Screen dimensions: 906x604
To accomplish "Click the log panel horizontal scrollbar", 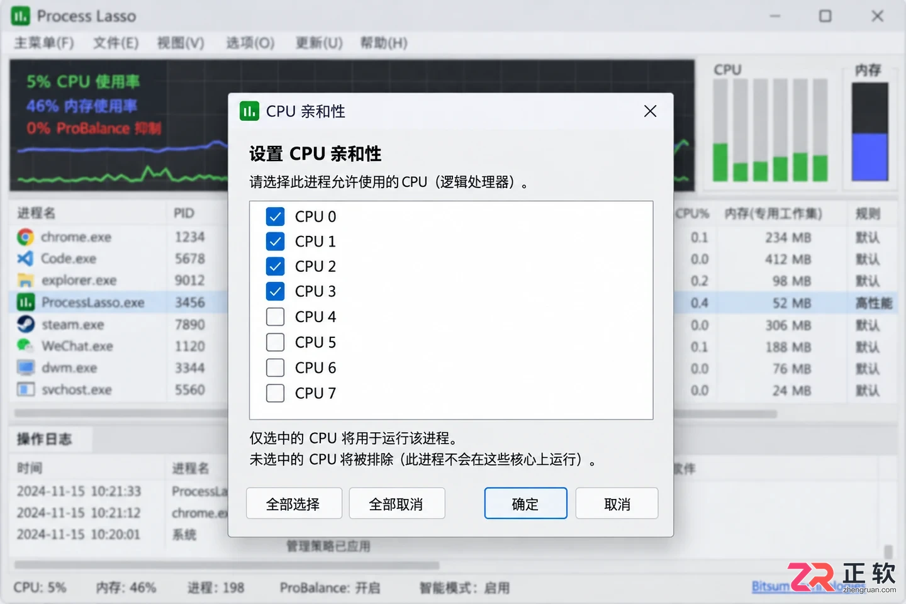I will [226, 565].
